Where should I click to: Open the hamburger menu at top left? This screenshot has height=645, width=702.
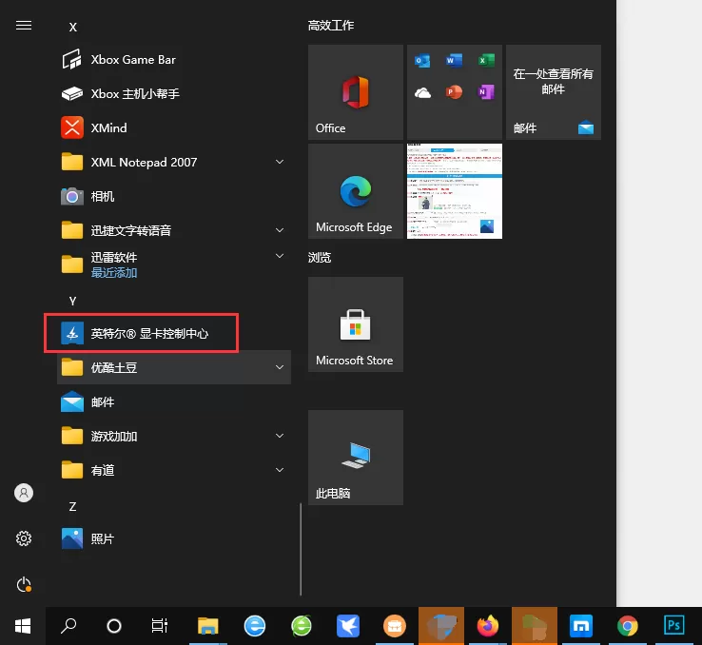[24, 26]
